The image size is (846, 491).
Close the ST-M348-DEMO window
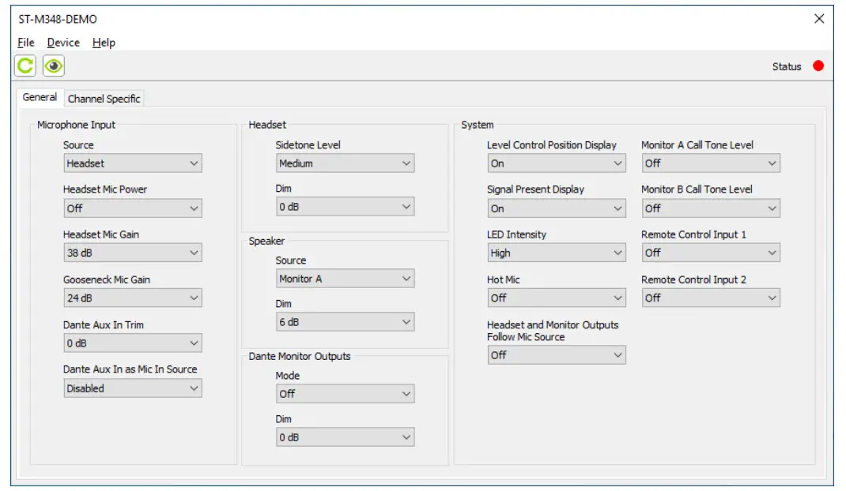[819, 19]
